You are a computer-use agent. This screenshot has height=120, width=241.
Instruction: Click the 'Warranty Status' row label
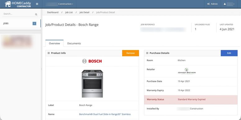coord(155,100)
